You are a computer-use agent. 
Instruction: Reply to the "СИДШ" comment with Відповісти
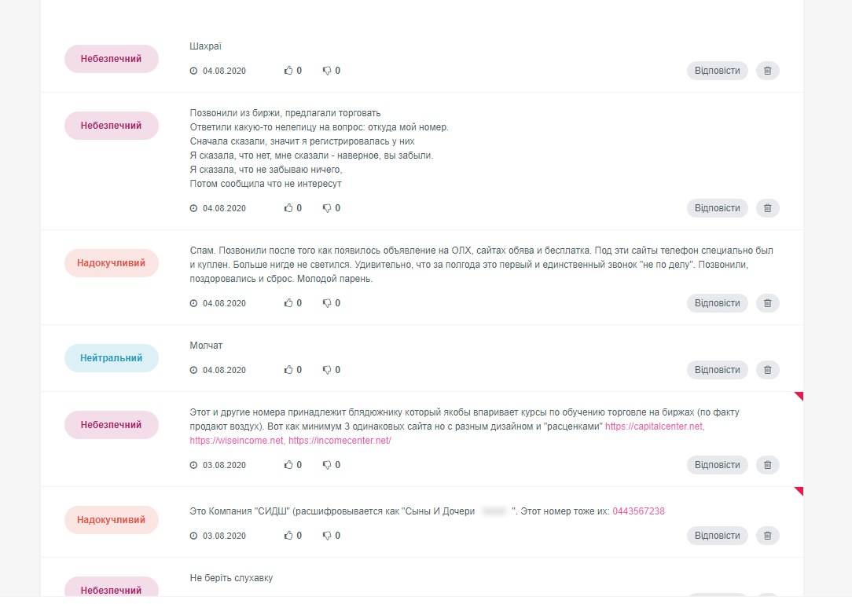(x=718, y=536)
